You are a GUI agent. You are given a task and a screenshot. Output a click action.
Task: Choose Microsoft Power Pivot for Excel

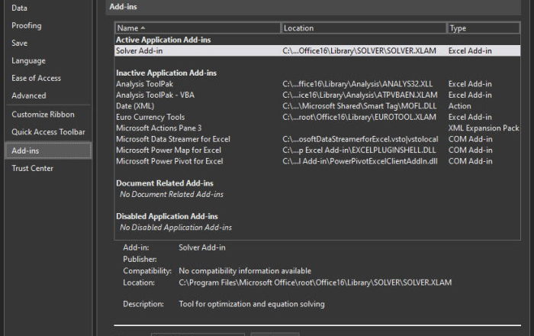point(169,161)
